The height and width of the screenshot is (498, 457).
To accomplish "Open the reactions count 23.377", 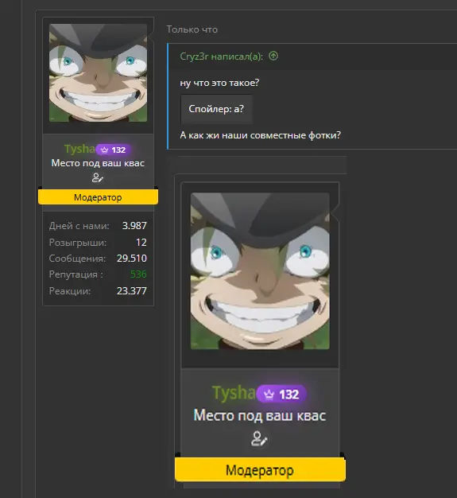I will click(x=132, y=291).
